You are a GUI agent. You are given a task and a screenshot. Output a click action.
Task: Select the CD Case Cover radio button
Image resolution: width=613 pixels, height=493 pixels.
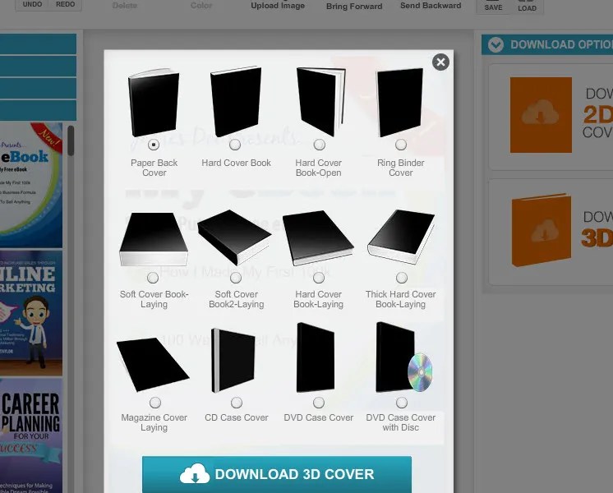237,403
